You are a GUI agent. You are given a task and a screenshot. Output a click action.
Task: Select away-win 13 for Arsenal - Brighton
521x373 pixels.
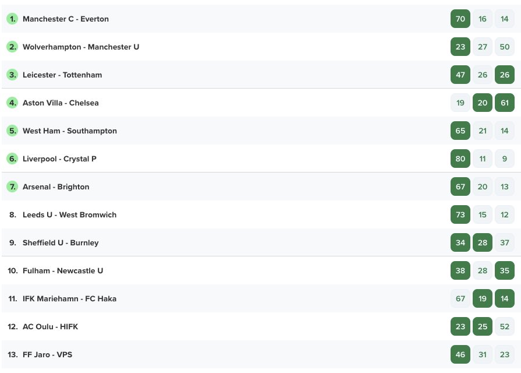pos(504,186)
